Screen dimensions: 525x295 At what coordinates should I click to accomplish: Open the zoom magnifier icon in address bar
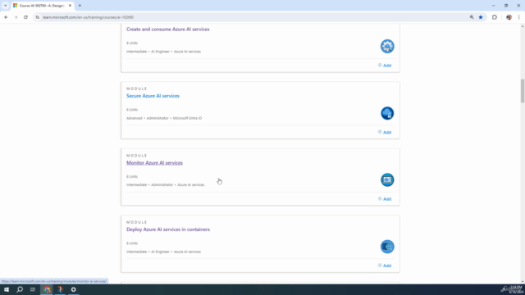coord(472,17)
